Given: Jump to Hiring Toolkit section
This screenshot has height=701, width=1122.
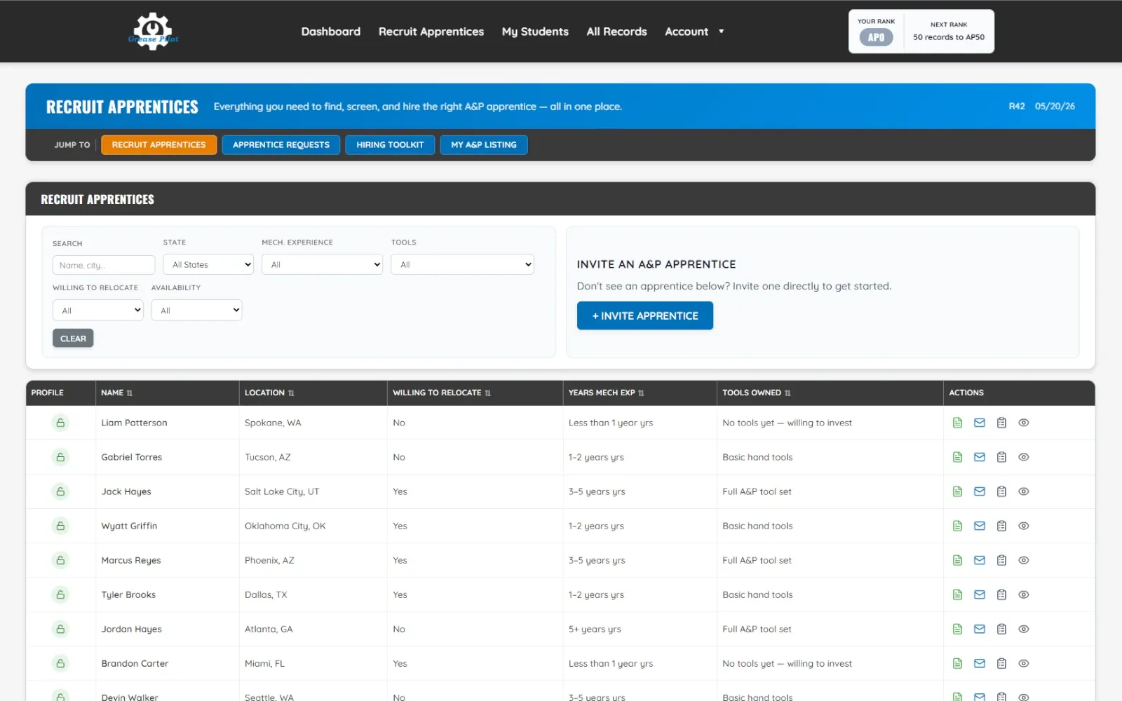Looking at the screenshot, I should click(390, 144).
